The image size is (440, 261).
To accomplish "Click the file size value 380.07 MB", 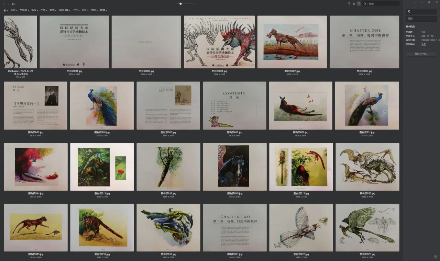I will pos(428,36).
